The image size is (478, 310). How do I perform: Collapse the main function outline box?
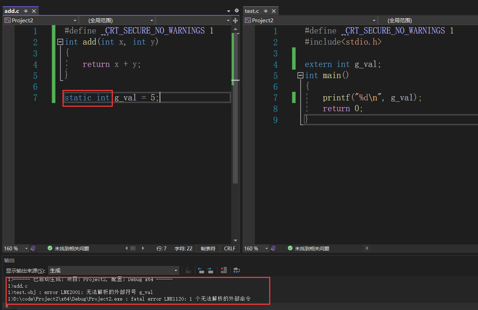click(300, 75)
